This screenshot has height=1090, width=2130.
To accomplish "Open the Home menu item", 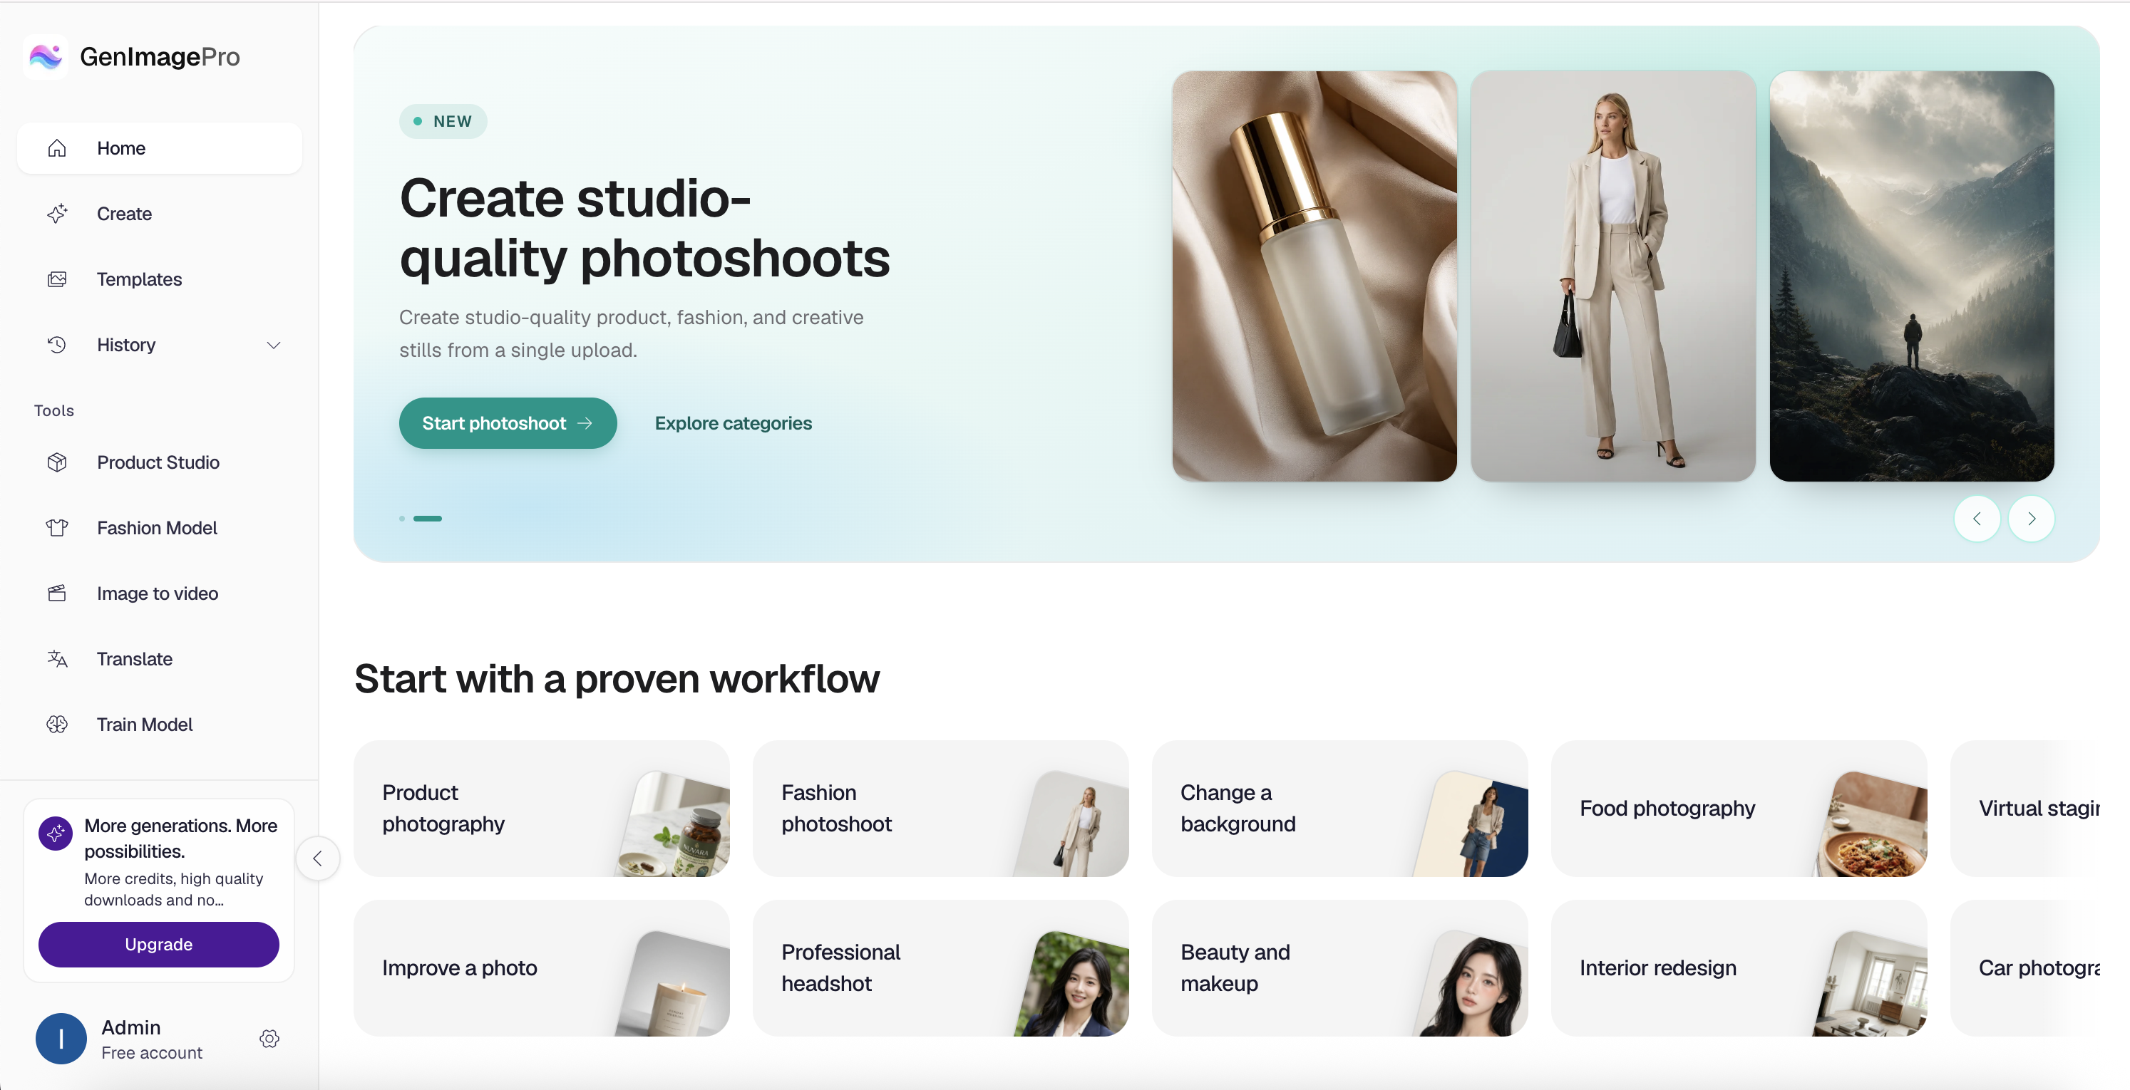I will pos(160,148).
